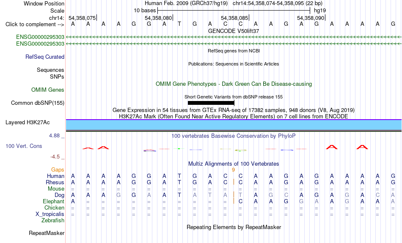Image resolution: width=402 pixels, height=243 pixels.
Task: Click the Scale track label
Action: pos(57,11)
